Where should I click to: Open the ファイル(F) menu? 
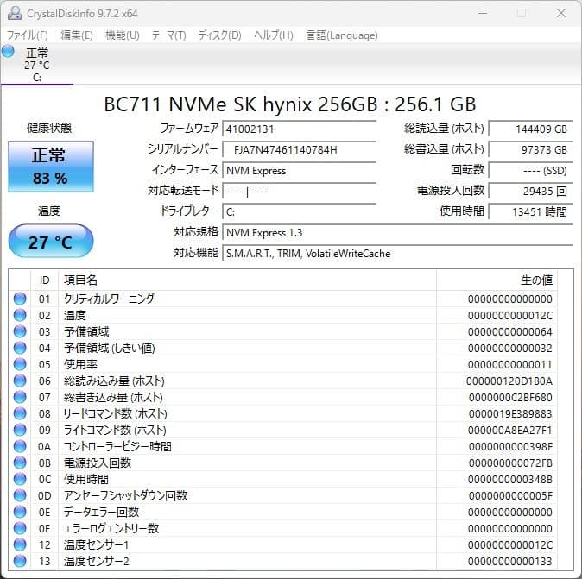tap(28, 35)
